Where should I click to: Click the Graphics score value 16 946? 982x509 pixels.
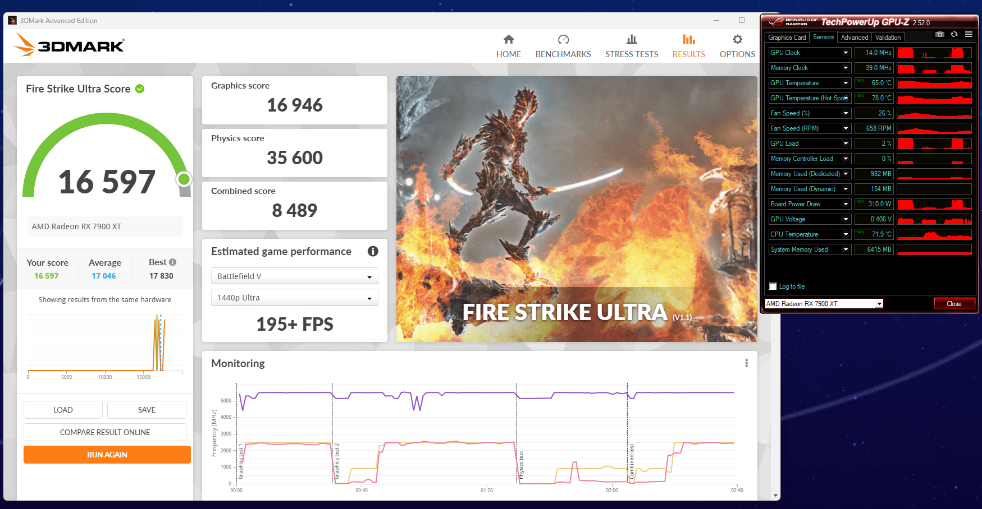click(x=295, y=105)
